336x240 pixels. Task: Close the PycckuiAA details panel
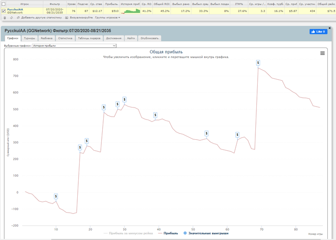click(330, 28)
